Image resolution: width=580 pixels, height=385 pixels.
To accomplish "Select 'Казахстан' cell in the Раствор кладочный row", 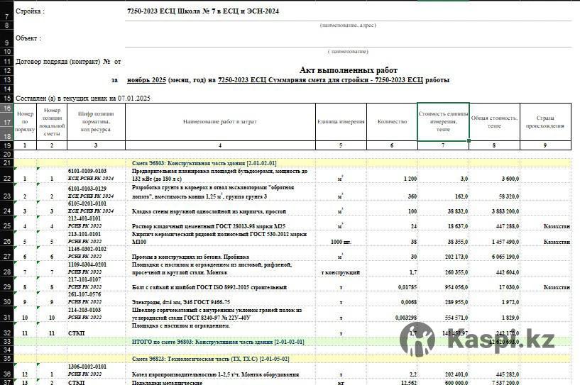I will (545, 226).
